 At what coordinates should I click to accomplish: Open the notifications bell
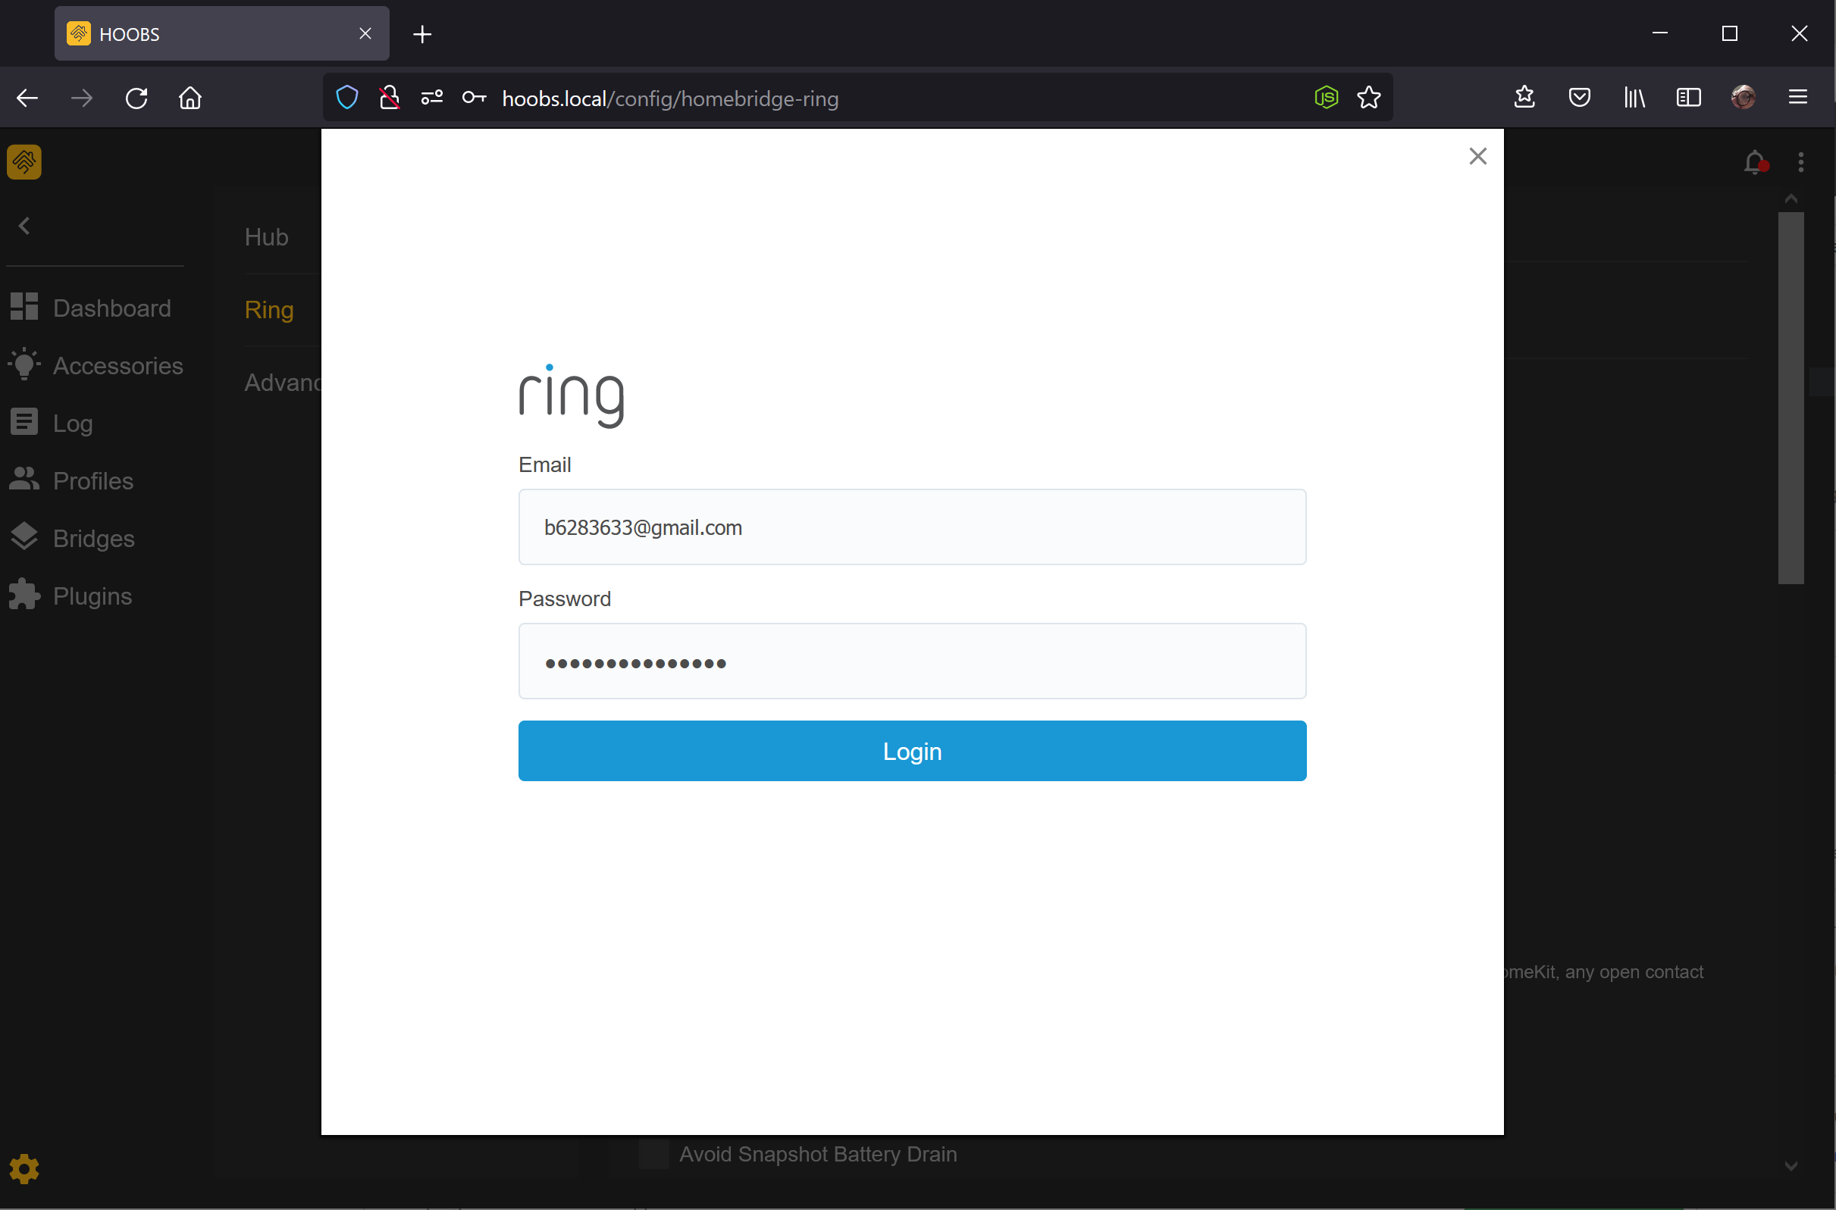pyautogui.click(x=1754, y=161)
